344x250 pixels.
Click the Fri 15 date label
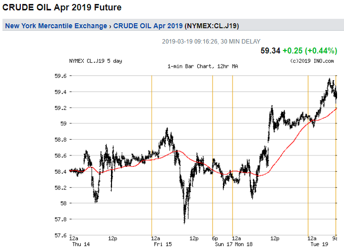[x=160, y=245]
